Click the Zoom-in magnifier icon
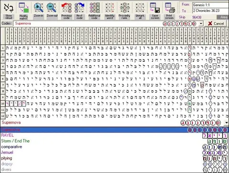This screenshot has height=173, width=229. click(39, 8)
